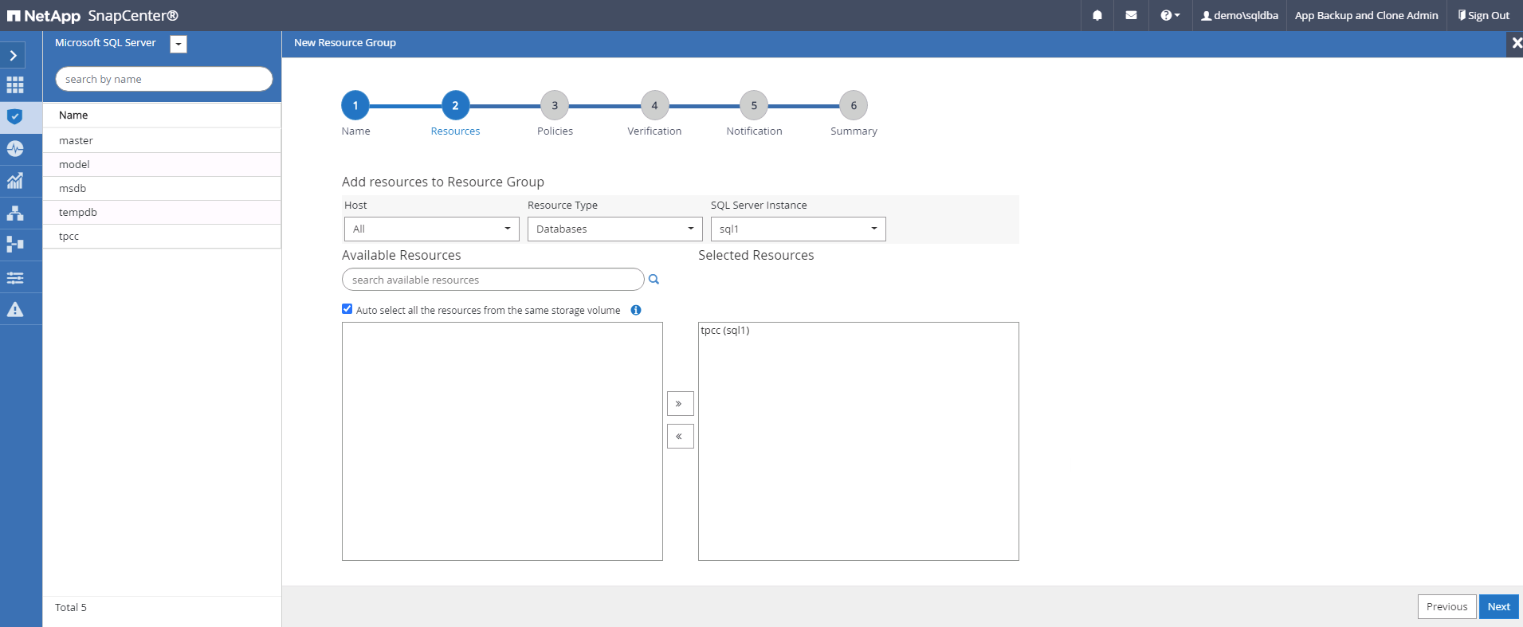This screenshot has width=1523, height=627.
Task: Go to wizard step 4 Verification
Action: click(x=654, y=105)
